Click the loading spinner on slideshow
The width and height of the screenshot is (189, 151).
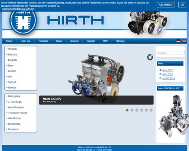tap(150, 57)
